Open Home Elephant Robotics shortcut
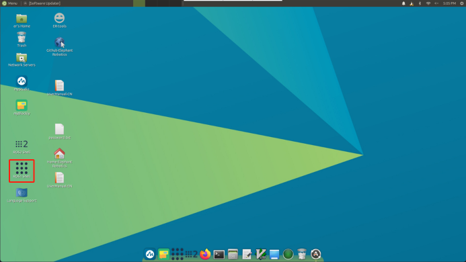This screenshot has width=466, height=262. click(x=59, y=158)
